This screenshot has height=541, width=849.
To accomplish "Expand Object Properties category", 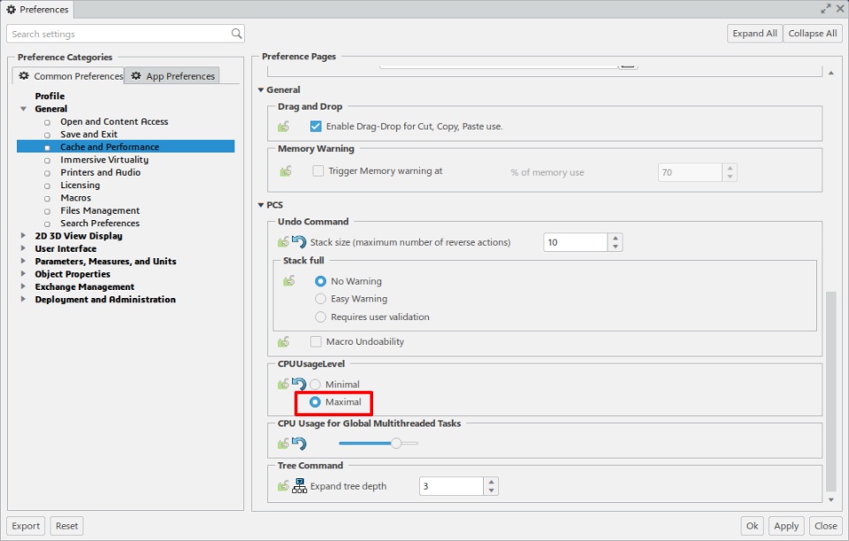I will coord(23,274).
